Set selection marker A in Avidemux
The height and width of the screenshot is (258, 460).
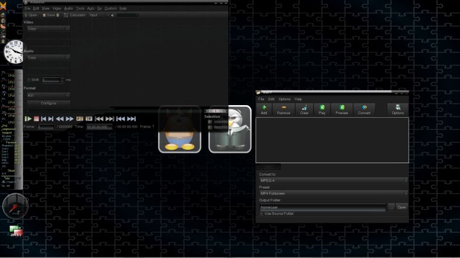coord(79,118)
